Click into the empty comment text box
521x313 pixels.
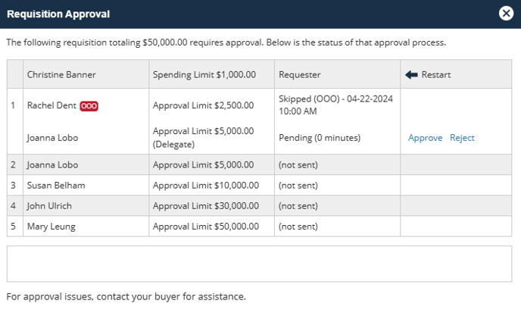click(x=259, y=264)
